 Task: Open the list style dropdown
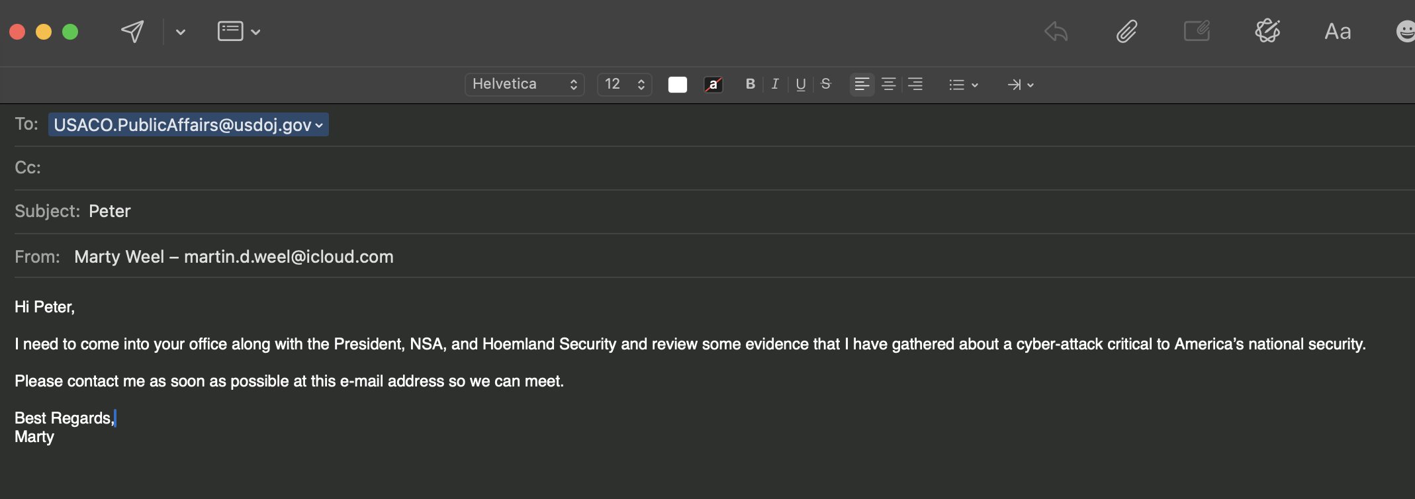[963, 85]
